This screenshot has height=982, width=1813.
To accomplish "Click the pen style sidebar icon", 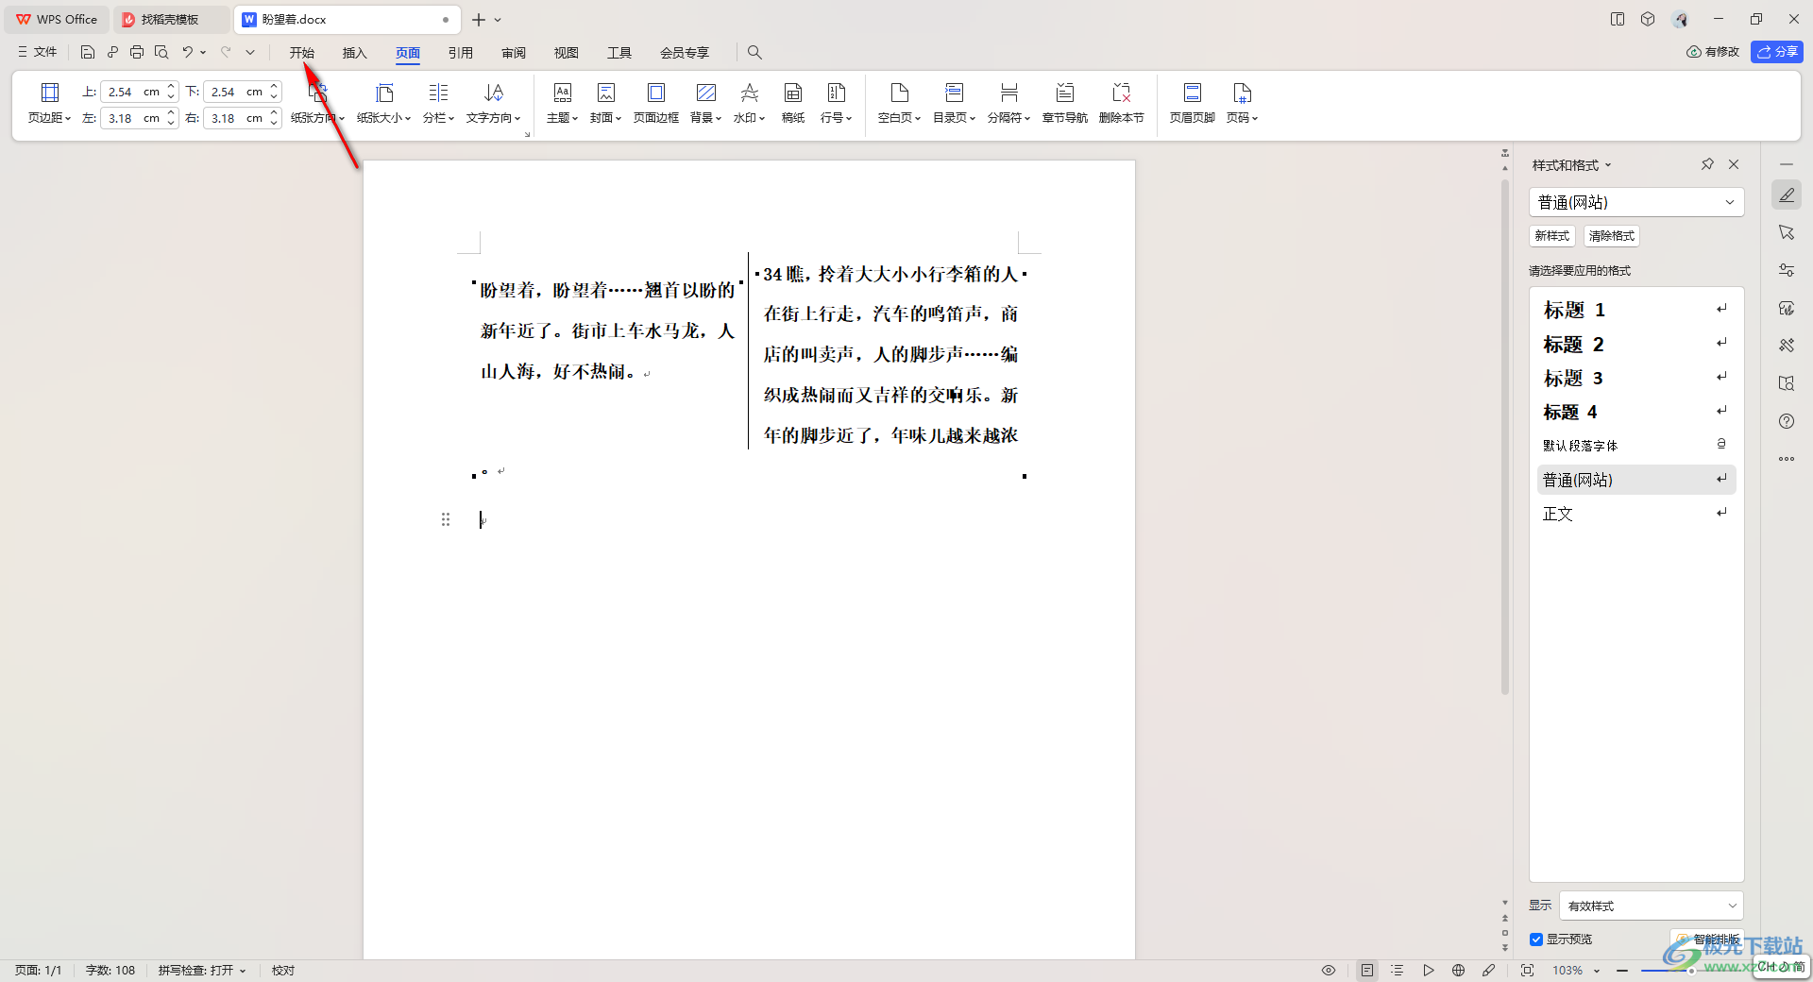I will tap(1787, 195).
